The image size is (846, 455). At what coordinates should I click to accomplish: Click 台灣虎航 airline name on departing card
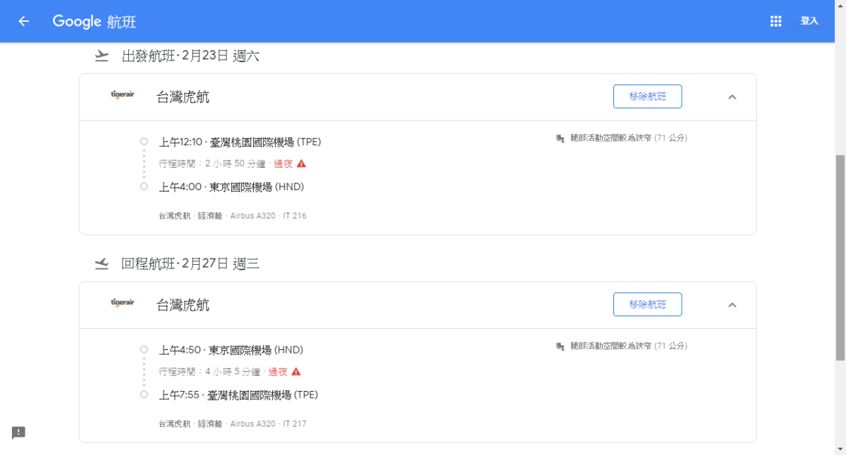click(x=183, y=97)
